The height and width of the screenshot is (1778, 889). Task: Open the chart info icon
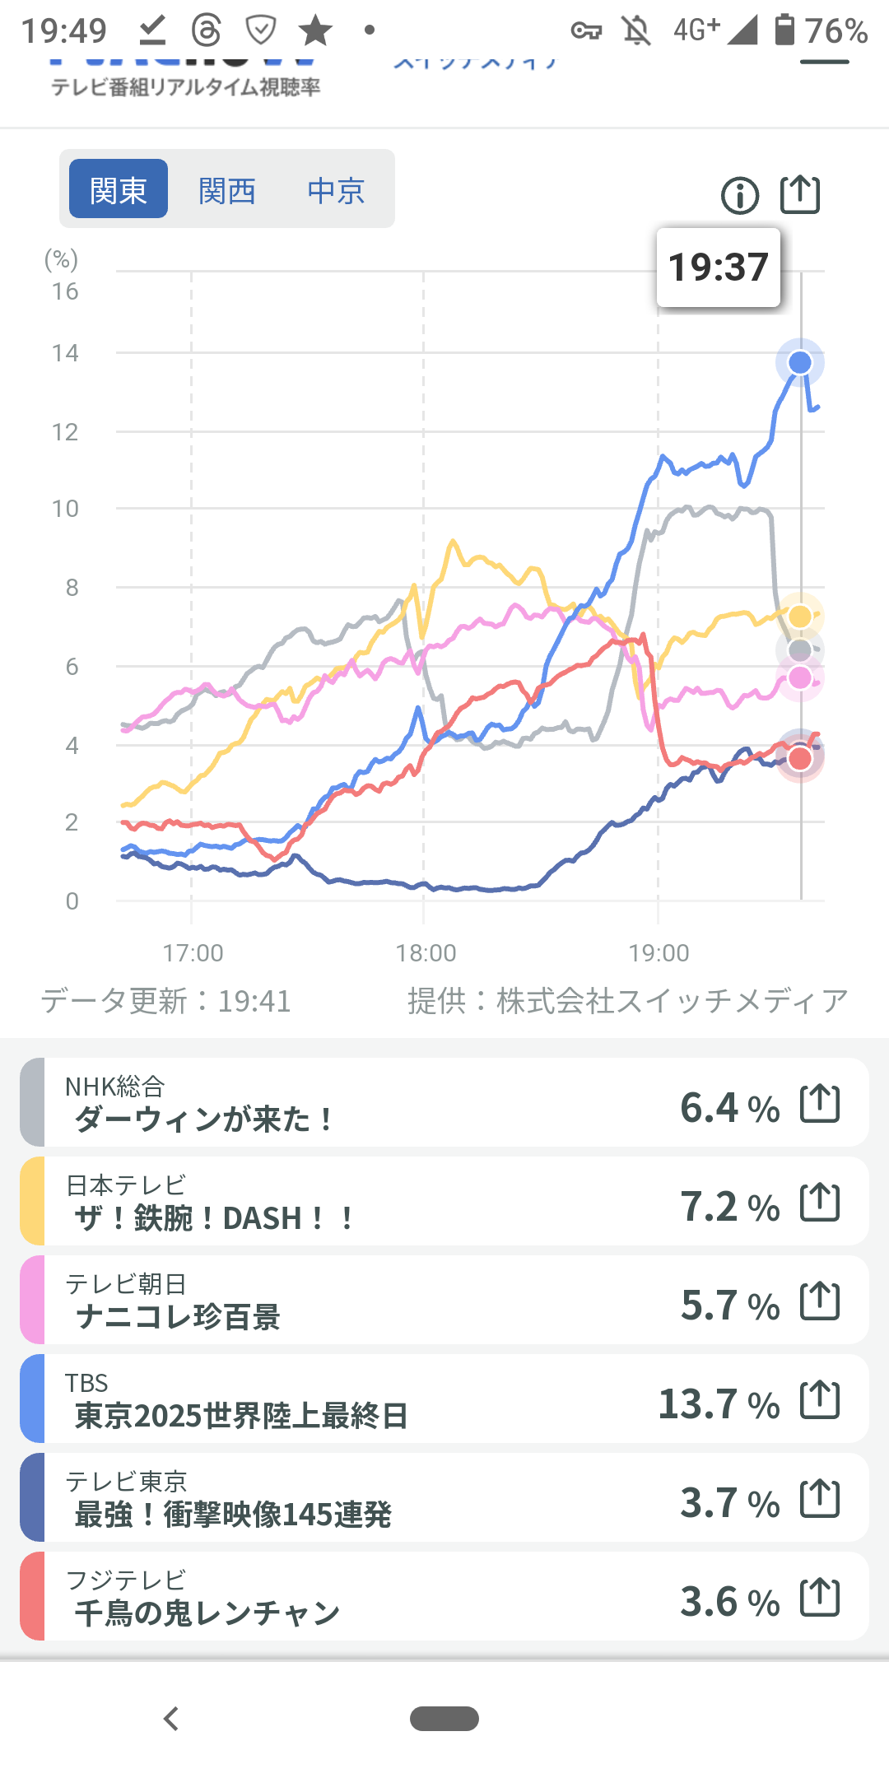[739, 196]
